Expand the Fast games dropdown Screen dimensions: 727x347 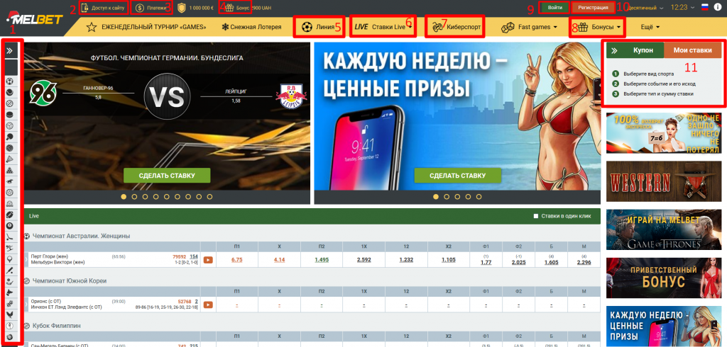tap(529, 27)
